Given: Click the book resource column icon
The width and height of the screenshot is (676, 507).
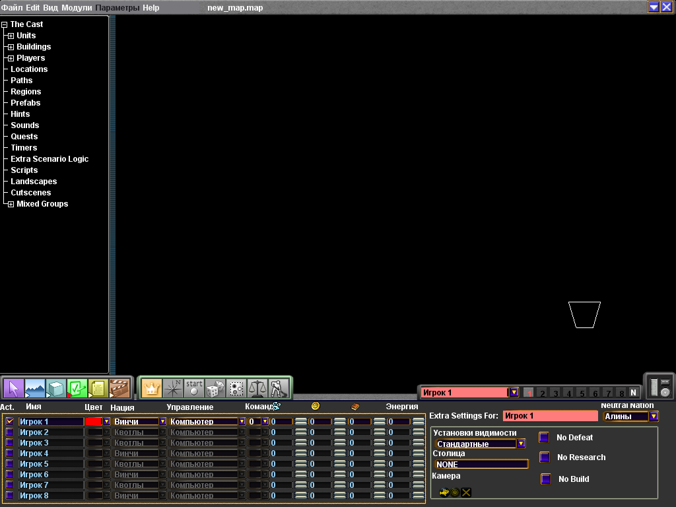Looking at the screenshot, I should 355,406.
